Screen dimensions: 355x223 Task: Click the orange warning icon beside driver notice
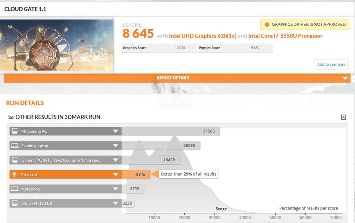(267, 24)
